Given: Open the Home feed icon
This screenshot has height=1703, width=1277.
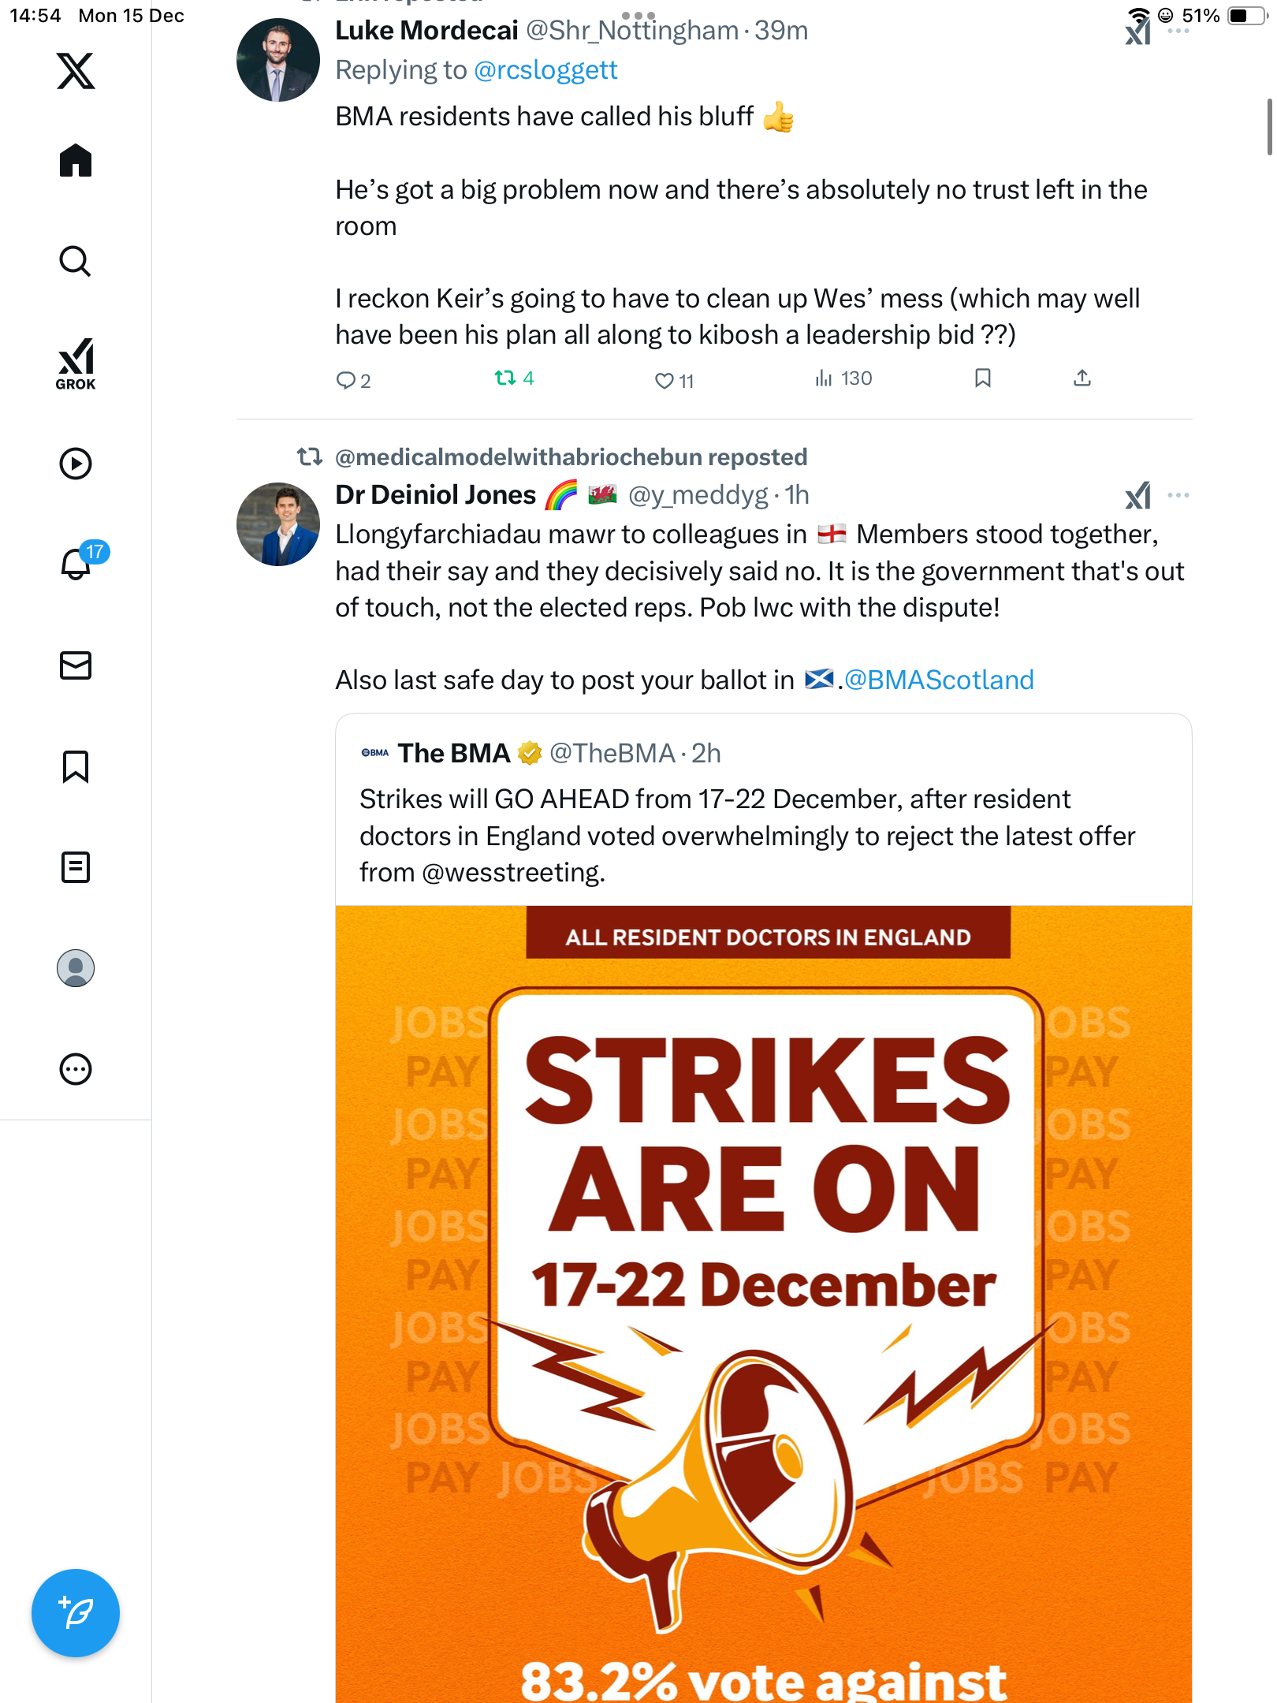Looking at the screenshot, I should click(x=76, y=161).
